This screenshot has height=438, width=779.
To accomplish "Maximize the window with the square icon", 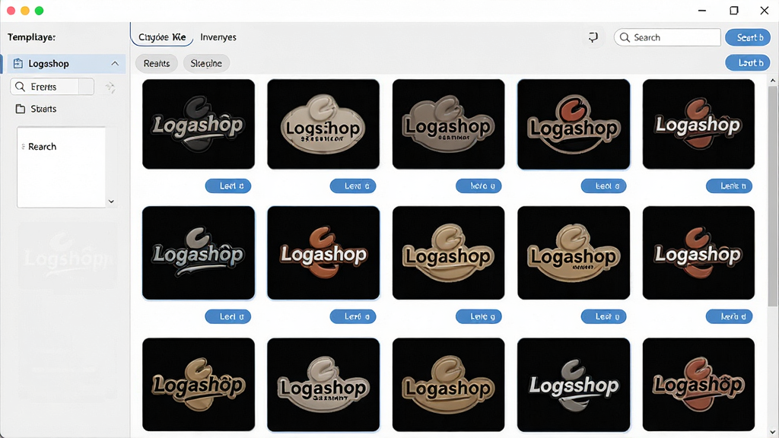I will (734, 11).
